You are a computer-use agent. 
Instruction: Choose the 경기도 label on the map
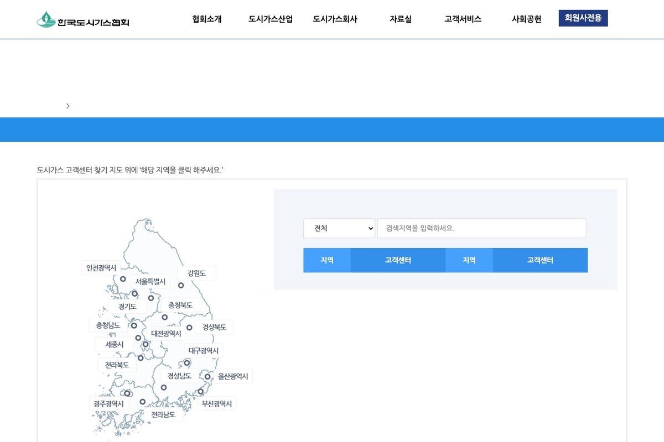(x=127, y=306)
